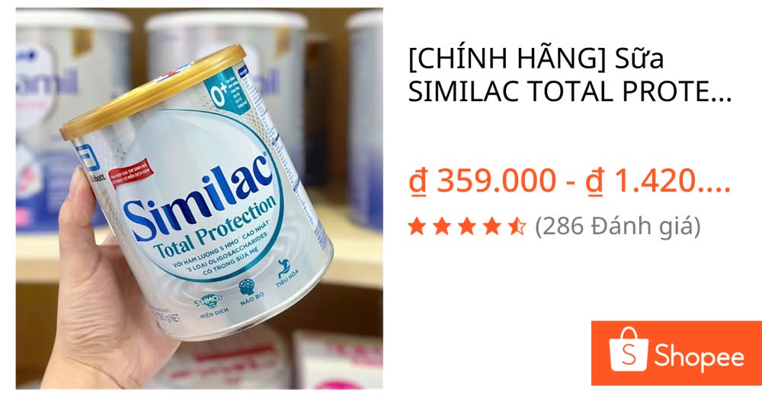Viewport: 762px width, 397px height.
Task: Click the Shopee logo button
Action: [x=677, y=353]
